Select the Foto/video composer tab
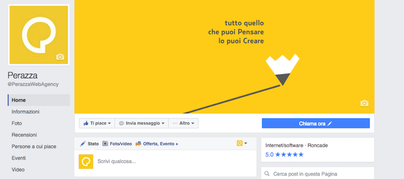404x179 pixels. pyautogui.click(x=117, y=144)
